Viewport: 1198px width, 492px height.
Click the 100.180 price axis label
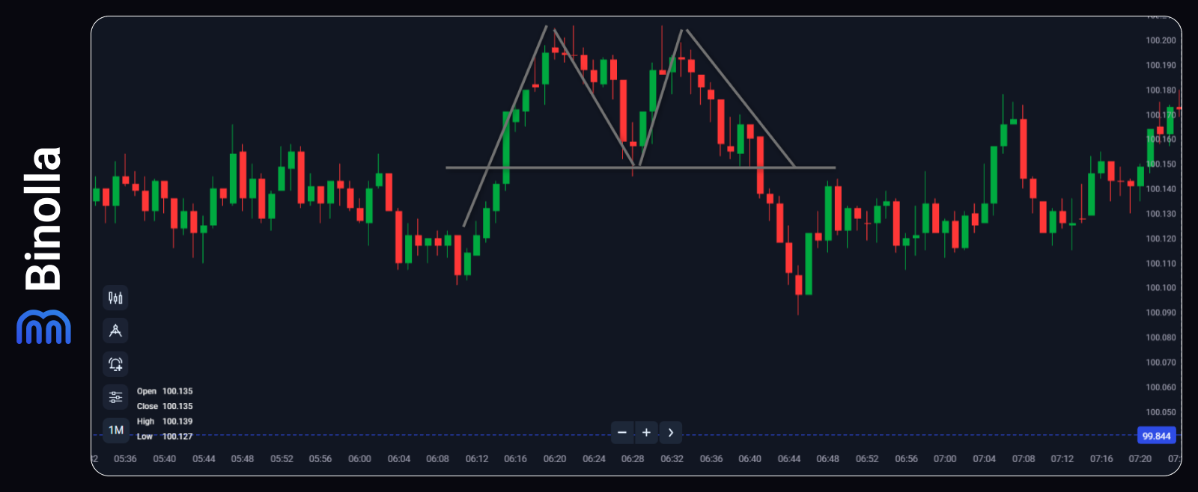click(1161, 90)
